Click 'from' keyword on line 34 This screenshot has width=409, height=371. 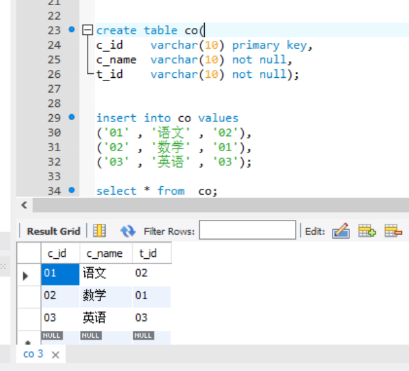[171, 191]
